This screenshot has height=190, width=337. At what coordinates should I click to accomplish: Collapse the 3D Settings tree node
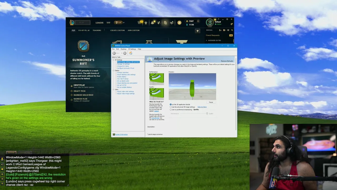tap(113, 60)
